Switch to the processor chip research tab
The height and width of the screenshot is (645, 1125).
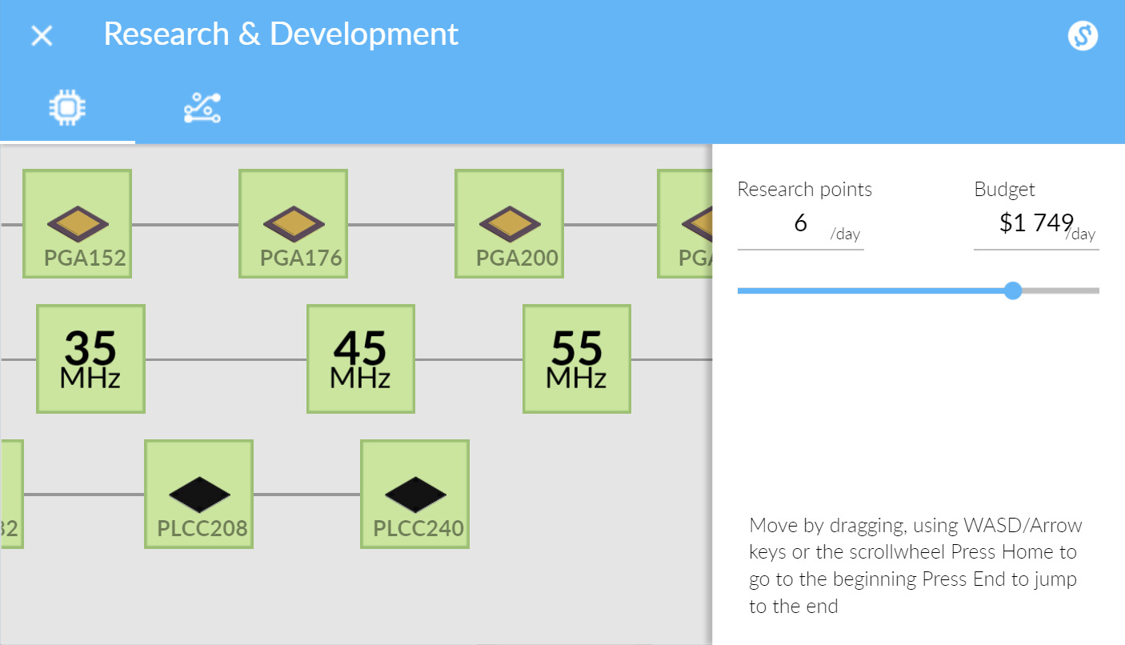click(x=67, y=107)
